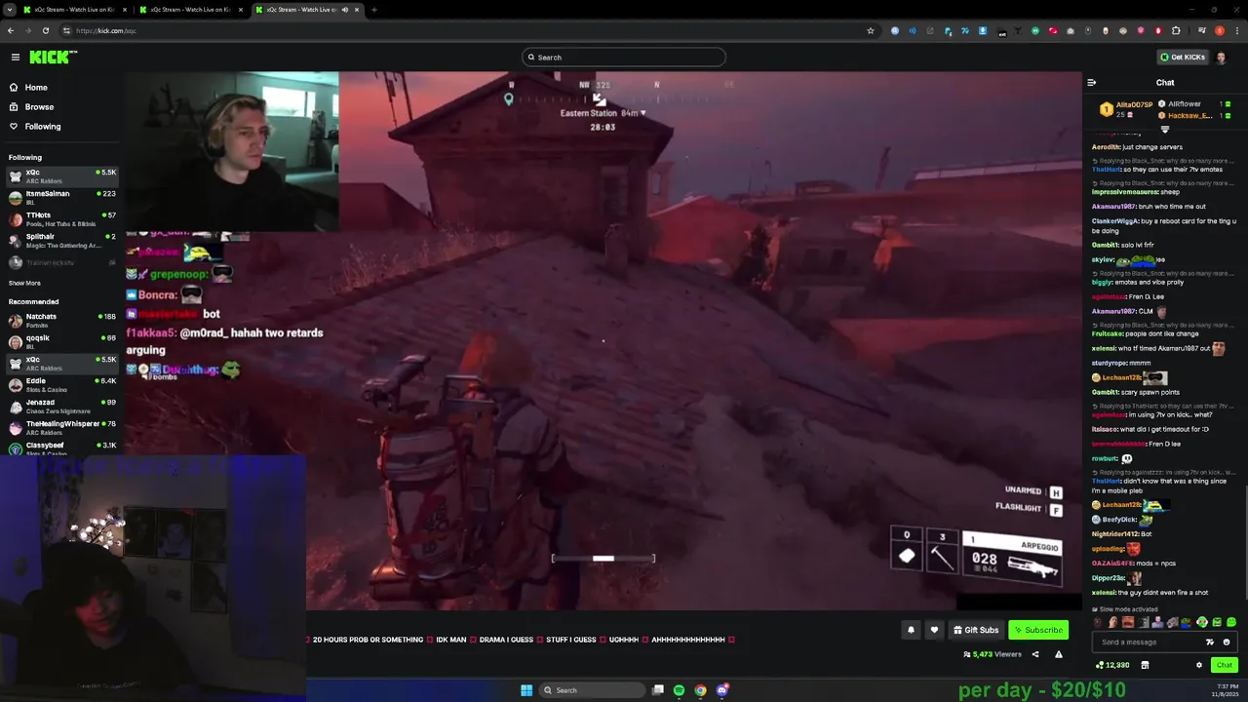Switch to first xQc Stream tab
Image resolution: width=1248 pixels, height=702 pixels.
coord(74,10)
